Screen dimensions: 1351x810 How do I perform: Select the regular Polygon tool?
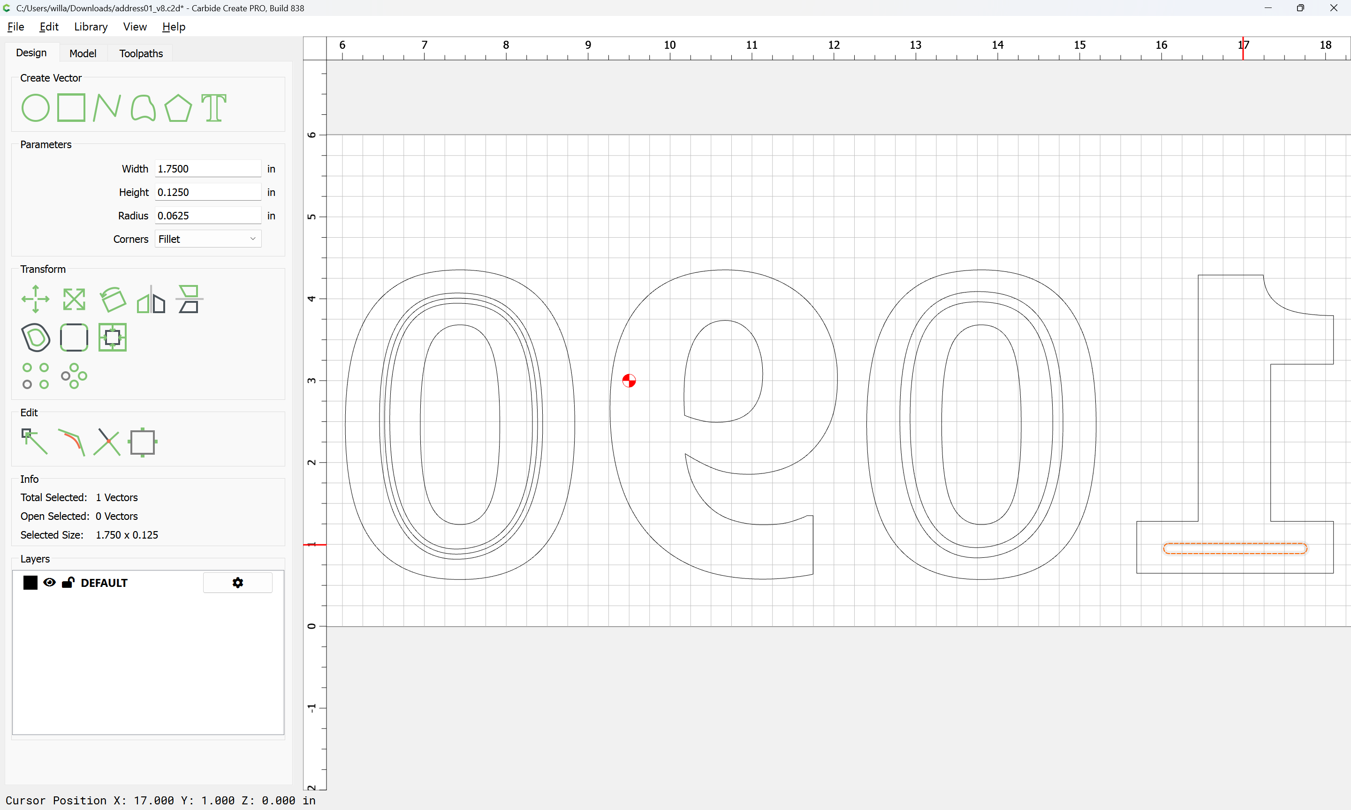click(178, 107)
